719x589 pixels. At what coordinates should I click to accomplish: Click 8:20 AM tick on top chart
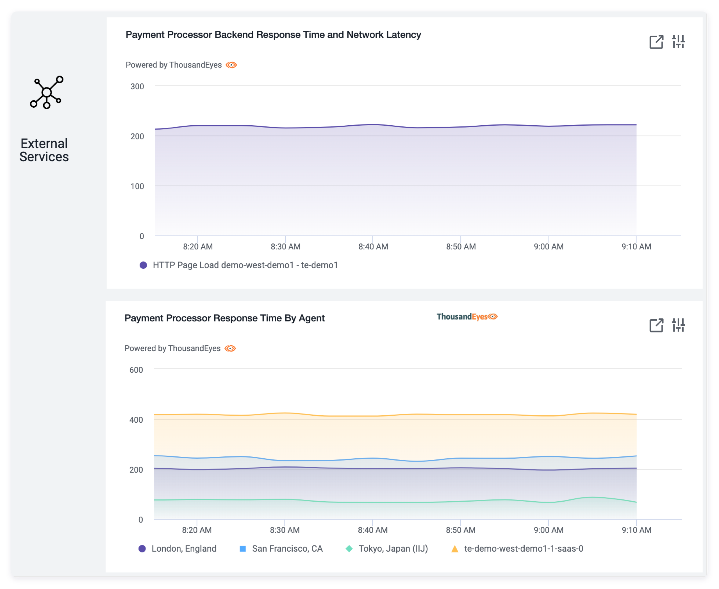pyautogui.click(x=198, y=247)
